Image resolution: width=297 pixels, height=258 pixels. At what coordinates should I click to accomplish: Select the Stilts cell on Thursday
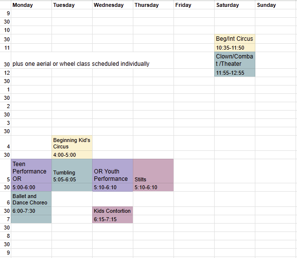pos(153,171)
